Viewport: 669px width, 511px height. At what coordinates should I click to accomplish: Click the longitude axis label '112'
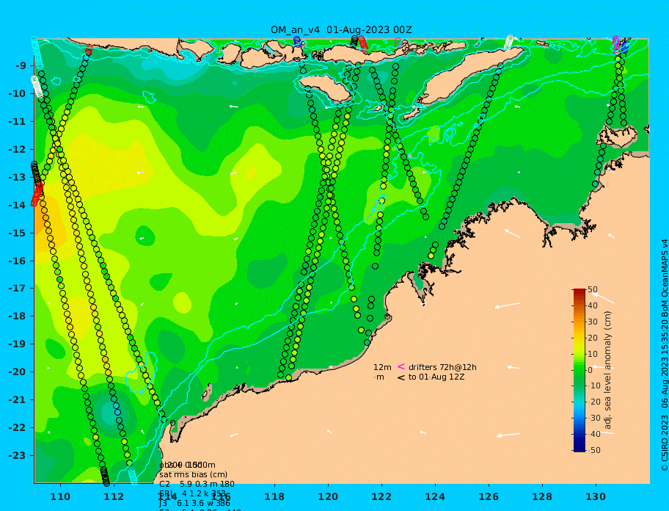114,496
